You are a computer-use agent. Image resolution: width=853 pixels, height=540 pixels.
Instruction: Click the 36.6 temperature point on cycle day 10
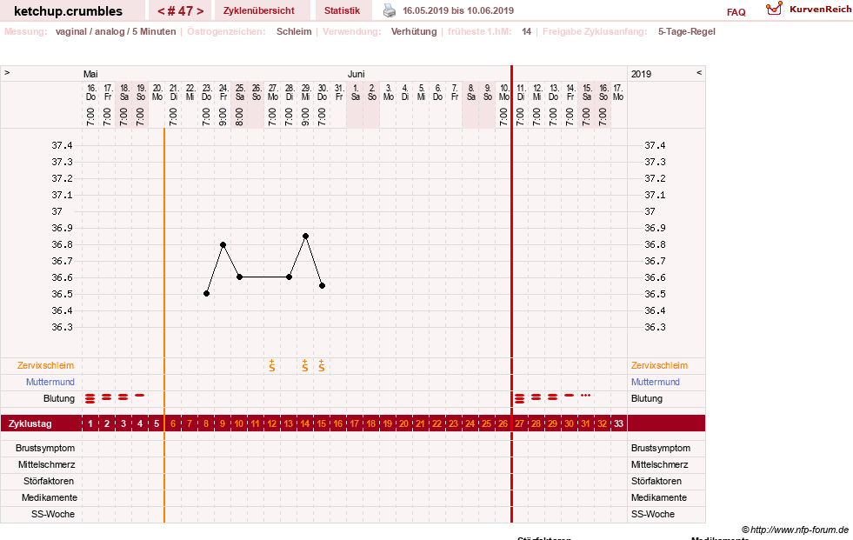pos(239,277)
